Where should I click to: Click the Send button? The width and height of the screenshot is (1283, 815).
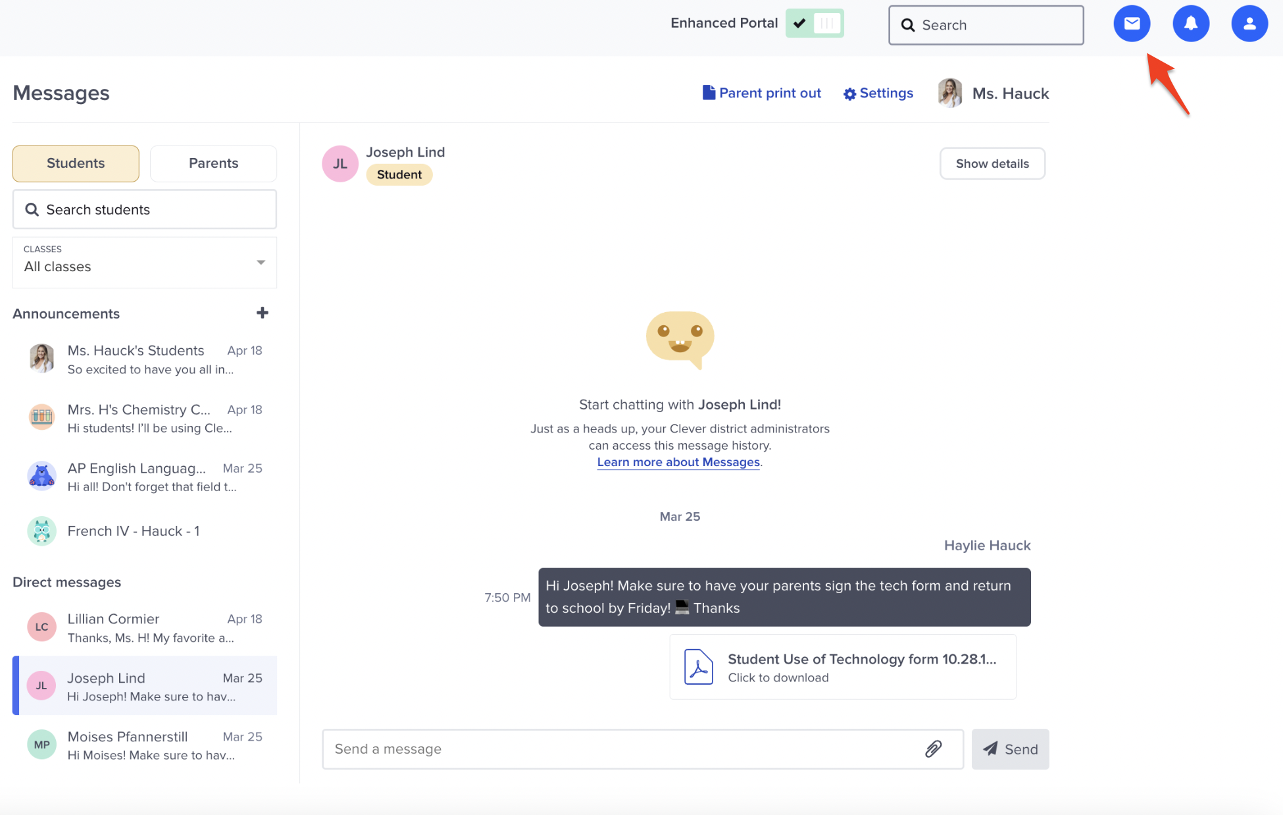(1011, 749)
